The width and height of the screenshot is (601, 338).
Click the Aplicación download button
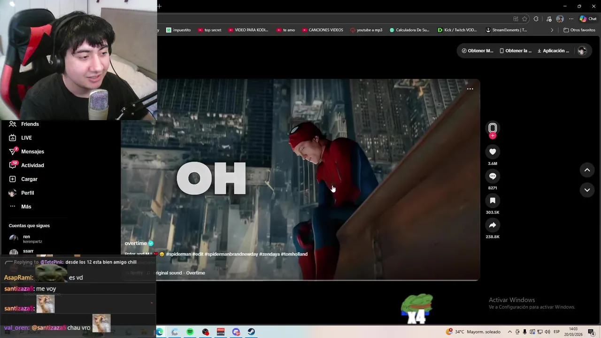(x=553, y=51)
